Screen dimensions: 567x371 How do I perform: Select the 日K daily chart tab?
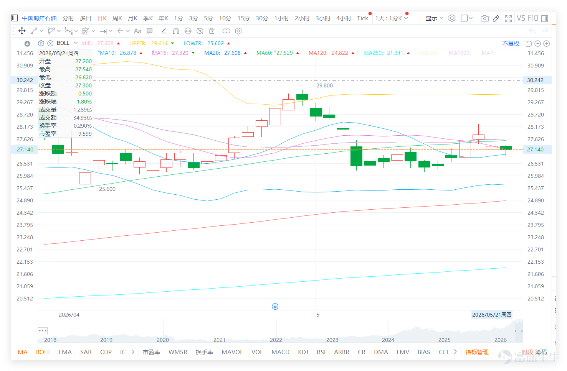pyautogui.click(x=102, y=18)
